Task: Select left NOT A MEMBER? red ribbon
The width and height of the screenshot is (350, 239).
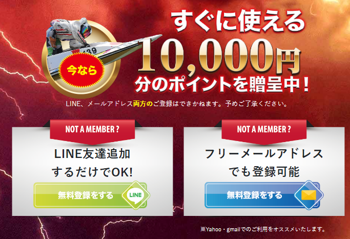Action: click(x=92, y=131)
